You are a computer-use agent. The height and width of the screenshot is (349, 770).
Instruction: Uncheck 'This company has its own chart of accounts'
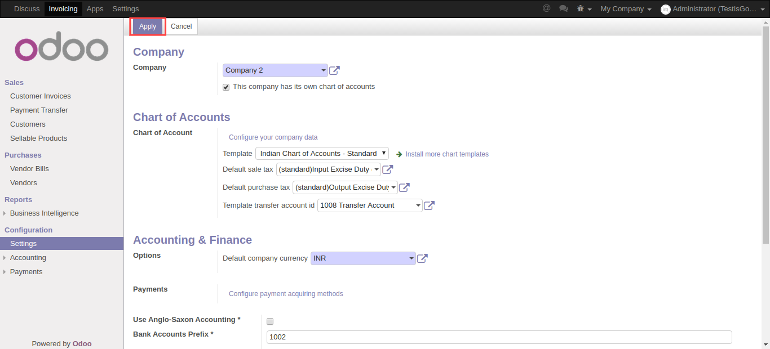click(x=226, y=87)
